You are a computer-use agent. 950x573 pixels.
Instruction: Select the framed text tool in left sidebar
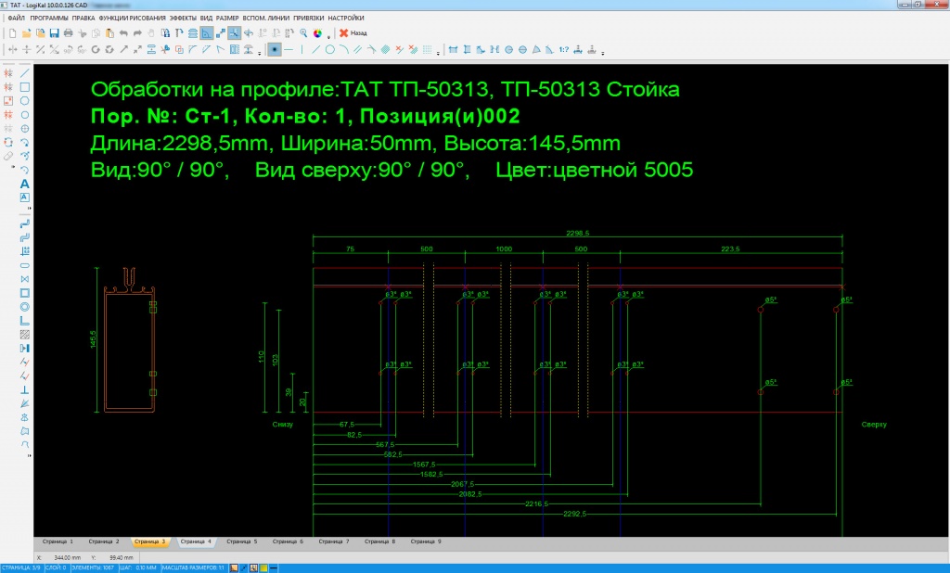coord(25,197)
